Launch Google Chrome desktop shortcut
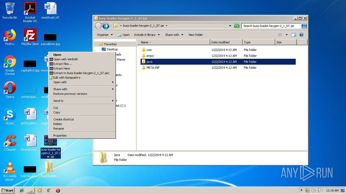 point(10,65)
